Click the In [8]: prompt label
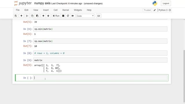The width and height of the screenshot is (185, 104). click(x=28, y=53)
